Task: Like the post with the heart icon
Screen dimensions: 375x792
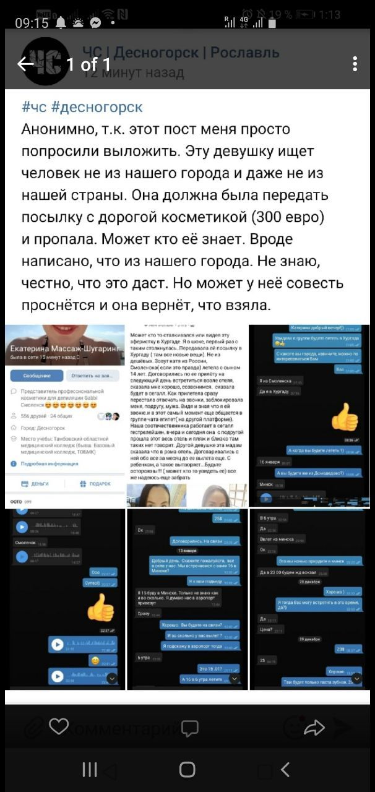Action: (58, 726)
